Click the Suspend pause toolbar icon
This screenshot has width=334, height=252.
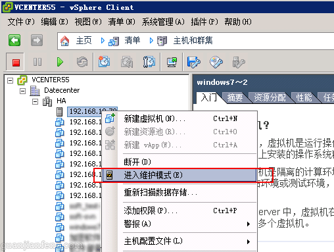click(37, 62)
